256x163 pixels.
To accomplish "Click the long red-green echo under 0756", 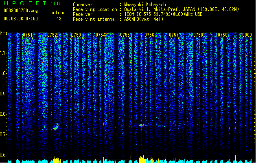I will 146,125.
